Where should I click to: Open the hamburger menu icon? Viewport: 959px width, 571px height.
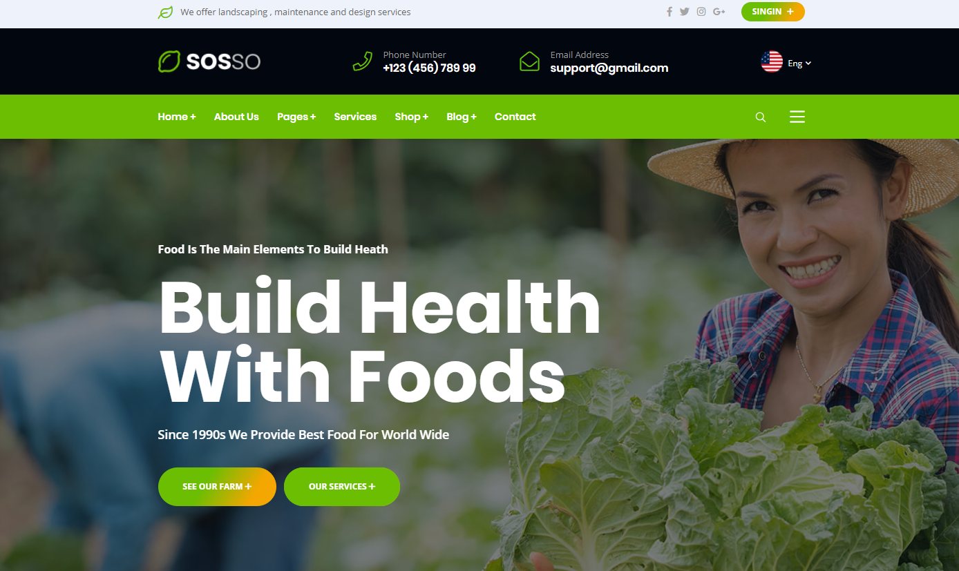click(x=797, y=117)
